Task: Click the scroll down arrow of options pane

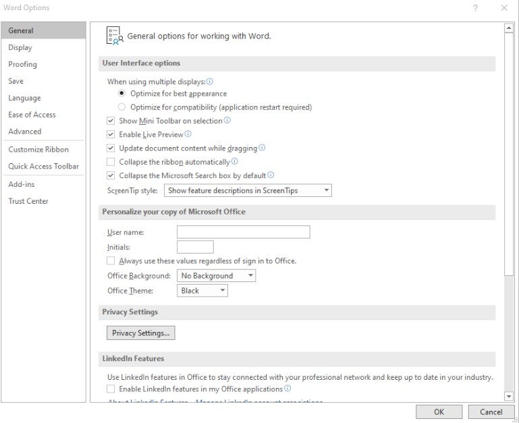Action: point(509,396)
